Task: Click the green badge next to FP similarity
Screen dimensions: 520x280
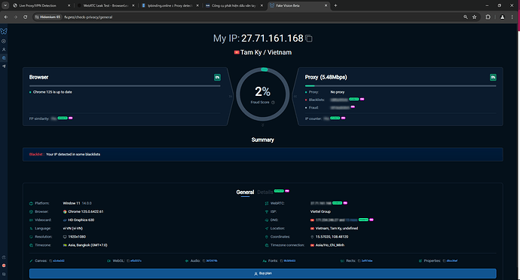Action: pos(63,118)
